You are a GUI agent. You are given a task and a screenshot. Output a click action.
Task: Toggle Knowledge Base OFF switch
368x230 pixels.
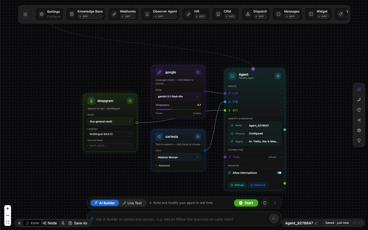pos(90,16)
